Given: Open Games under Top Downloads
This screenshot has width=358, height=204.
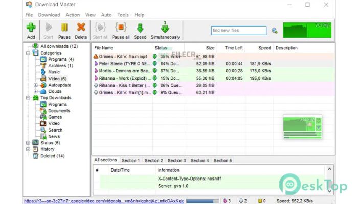Looking at the screenshot, I should point(55,117).
